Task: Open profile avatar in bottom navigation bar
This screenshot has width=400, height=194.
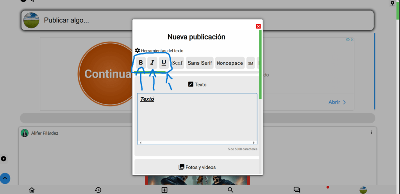Action: click(x=363, y=190)
